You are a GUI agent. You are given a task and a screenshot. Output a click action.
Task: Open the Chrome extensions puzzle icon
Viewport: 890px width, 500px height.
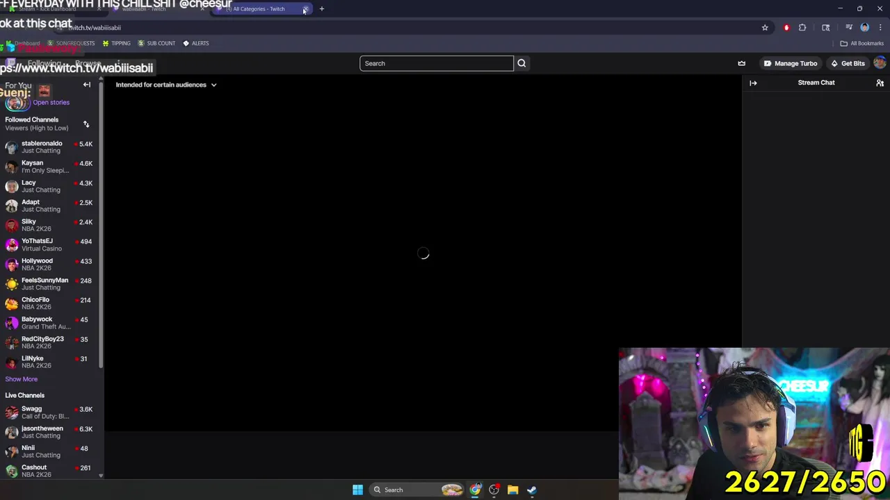click(802, 28)
